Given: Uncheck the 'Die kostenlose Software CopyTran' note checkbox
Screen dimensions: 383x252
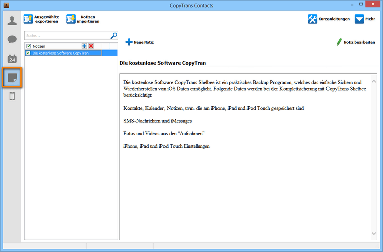Looking at the screenshot, I should point(28,53).
